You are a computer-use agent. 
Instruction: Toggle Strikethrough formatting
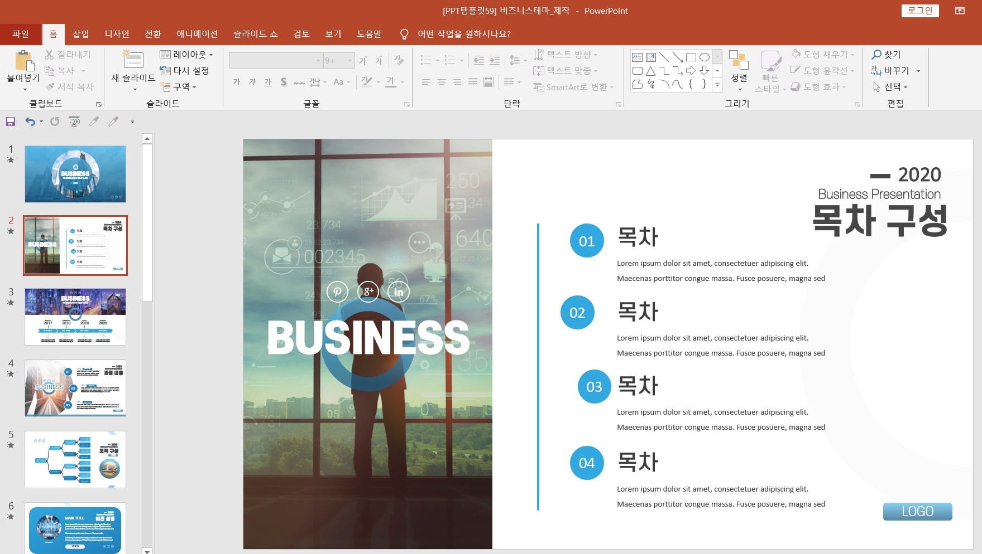(299, 82)
